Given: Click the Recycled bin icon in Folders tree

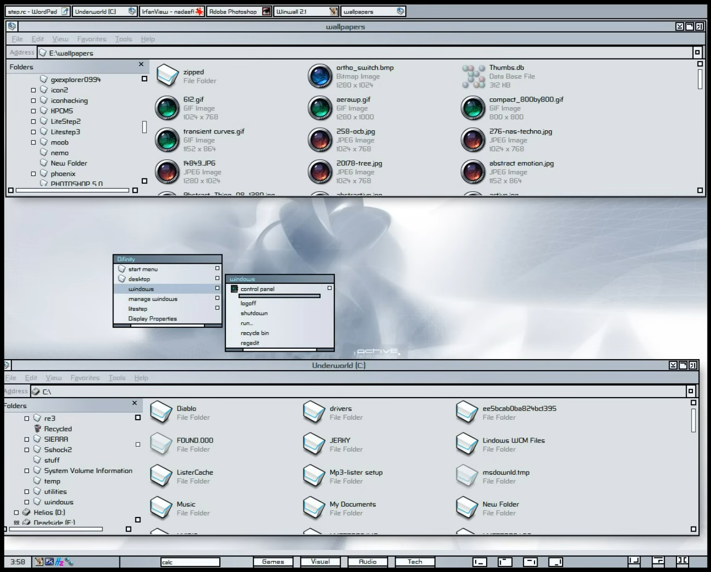Looking at the screenshot, I should [37, 429].
